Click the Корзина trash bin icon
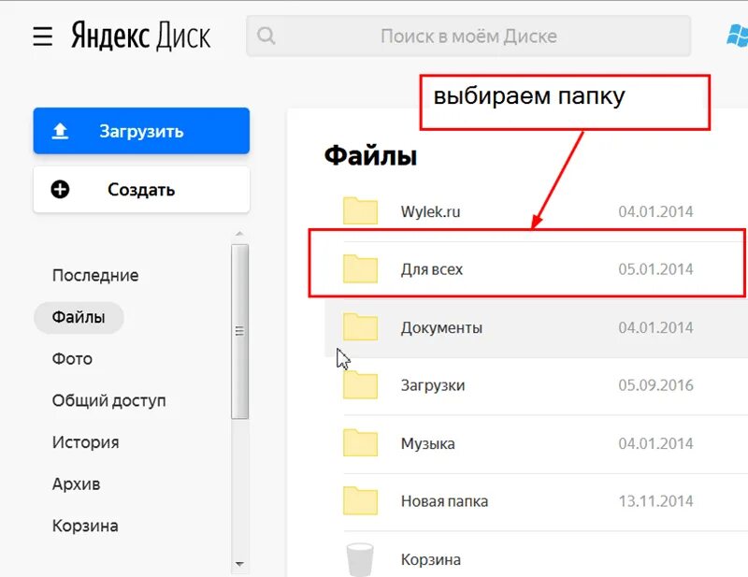The height and width of the screenshot is (577, 748). pyautogui.click(x=360, y=559)
